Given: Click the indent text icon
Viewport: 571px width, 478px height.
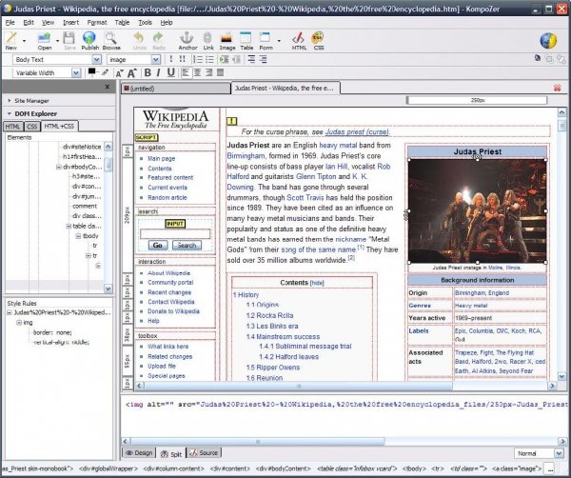Looking at the screenshot, I should click(225, 59).
